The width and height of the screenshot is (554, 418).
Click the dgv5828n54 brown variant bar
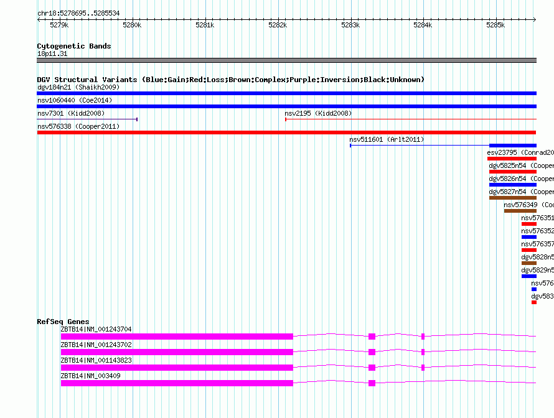coord(529,263)
